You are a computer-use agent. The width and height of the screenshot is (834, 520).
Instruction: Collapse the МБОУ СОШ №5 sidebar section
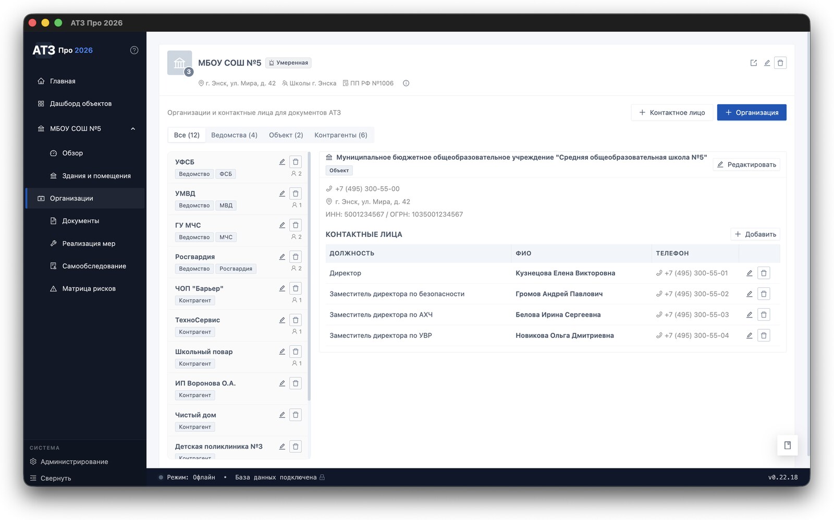click(133, 129)
